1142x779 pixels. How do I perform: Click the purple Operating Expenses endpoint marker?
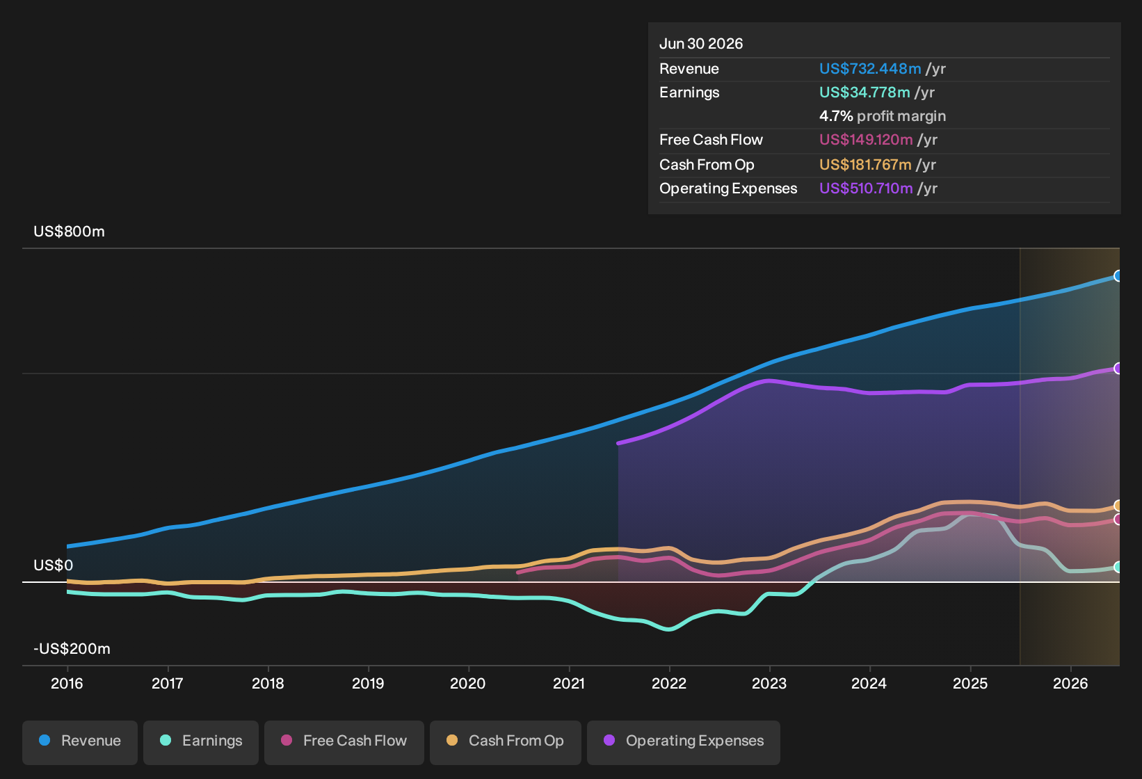pos(1118,369)
